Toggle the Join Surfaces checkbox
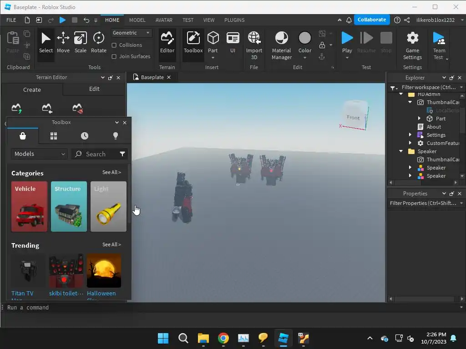466x349 pixels. click(114, 56)
